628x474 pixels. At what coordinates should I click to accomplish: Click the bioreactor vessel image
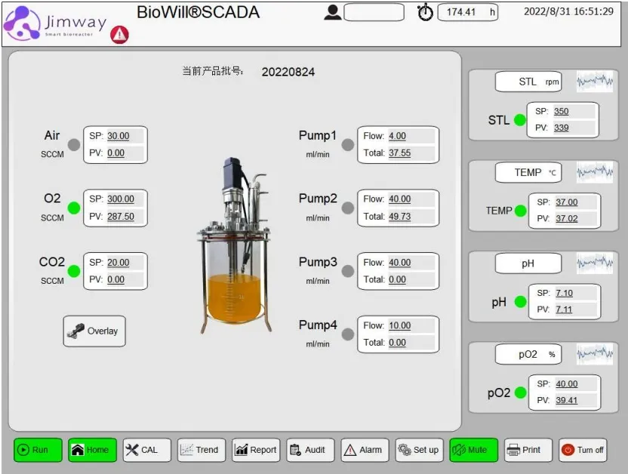234,245
